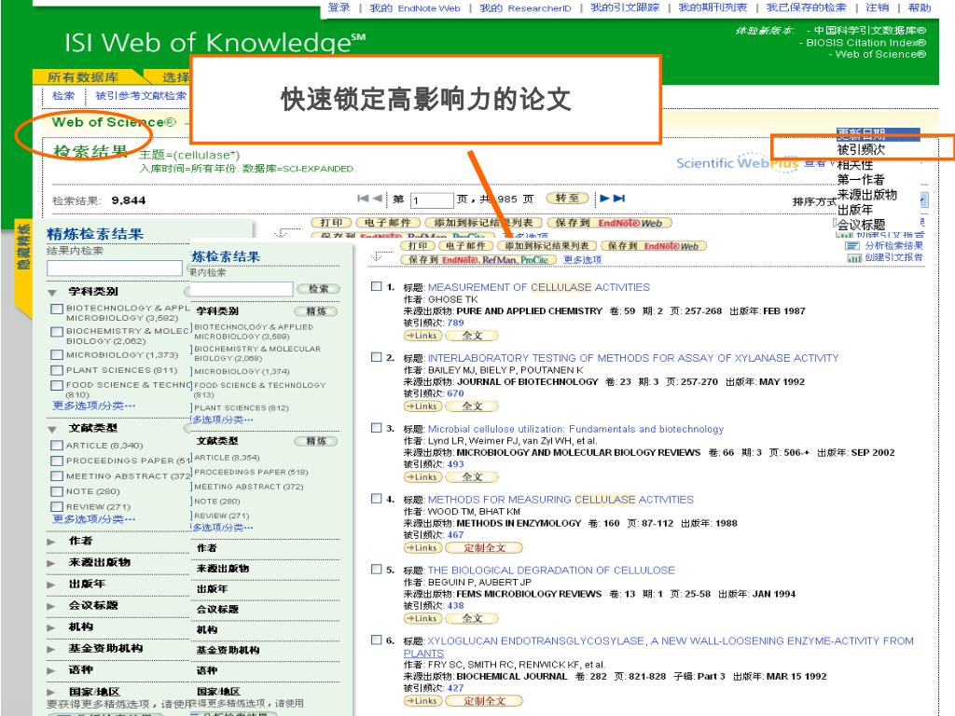Choose 第一作者 sort option
The height and width of the screenshot is (716, 955).
tap(861, 180)
